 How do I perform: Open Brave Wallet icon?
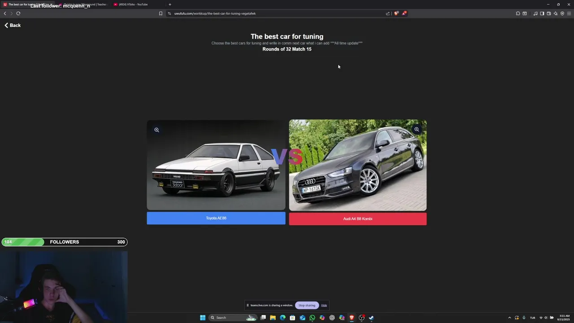549,13
